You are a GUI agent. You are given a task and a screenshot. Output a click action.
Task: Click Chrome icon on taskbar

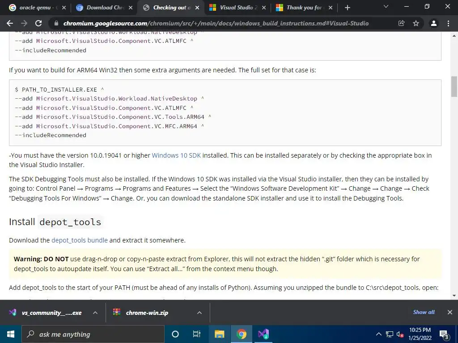[x=242, y=334]
